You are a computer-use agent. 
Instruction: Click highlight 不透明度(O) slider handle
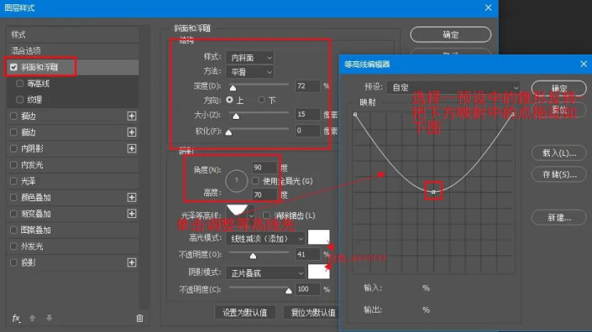point(253,257)
